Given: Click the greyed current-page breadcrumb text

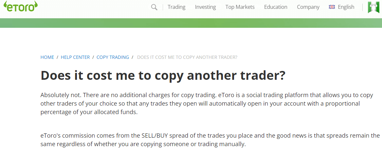Looking at the screenshot, I should point(187,58).
